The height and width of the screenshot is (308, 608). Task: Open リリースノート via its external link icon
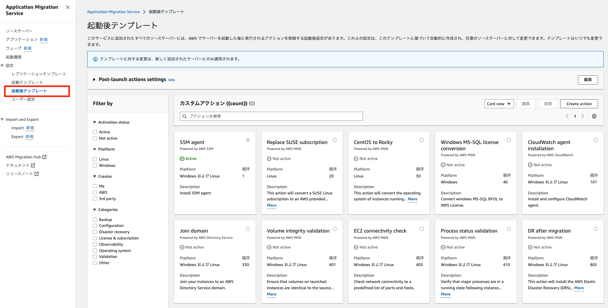tap(37, 174)
